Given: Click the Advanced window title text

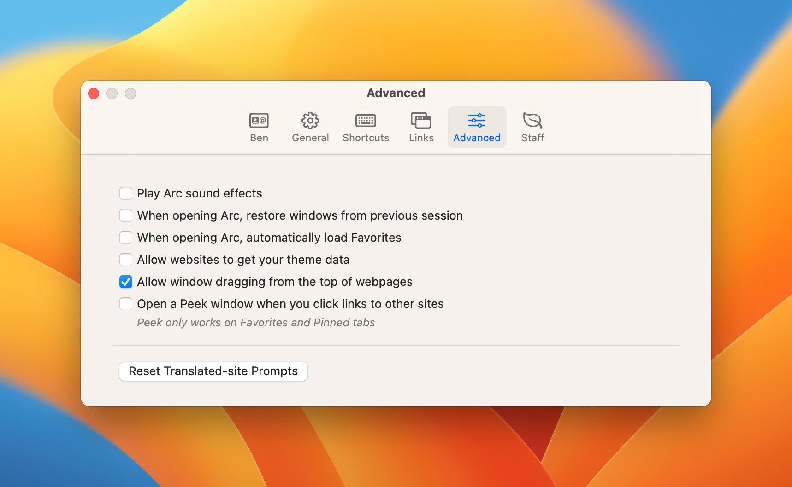Looking at the screenshot, I should pyautogui.click(x=396, y=93).
